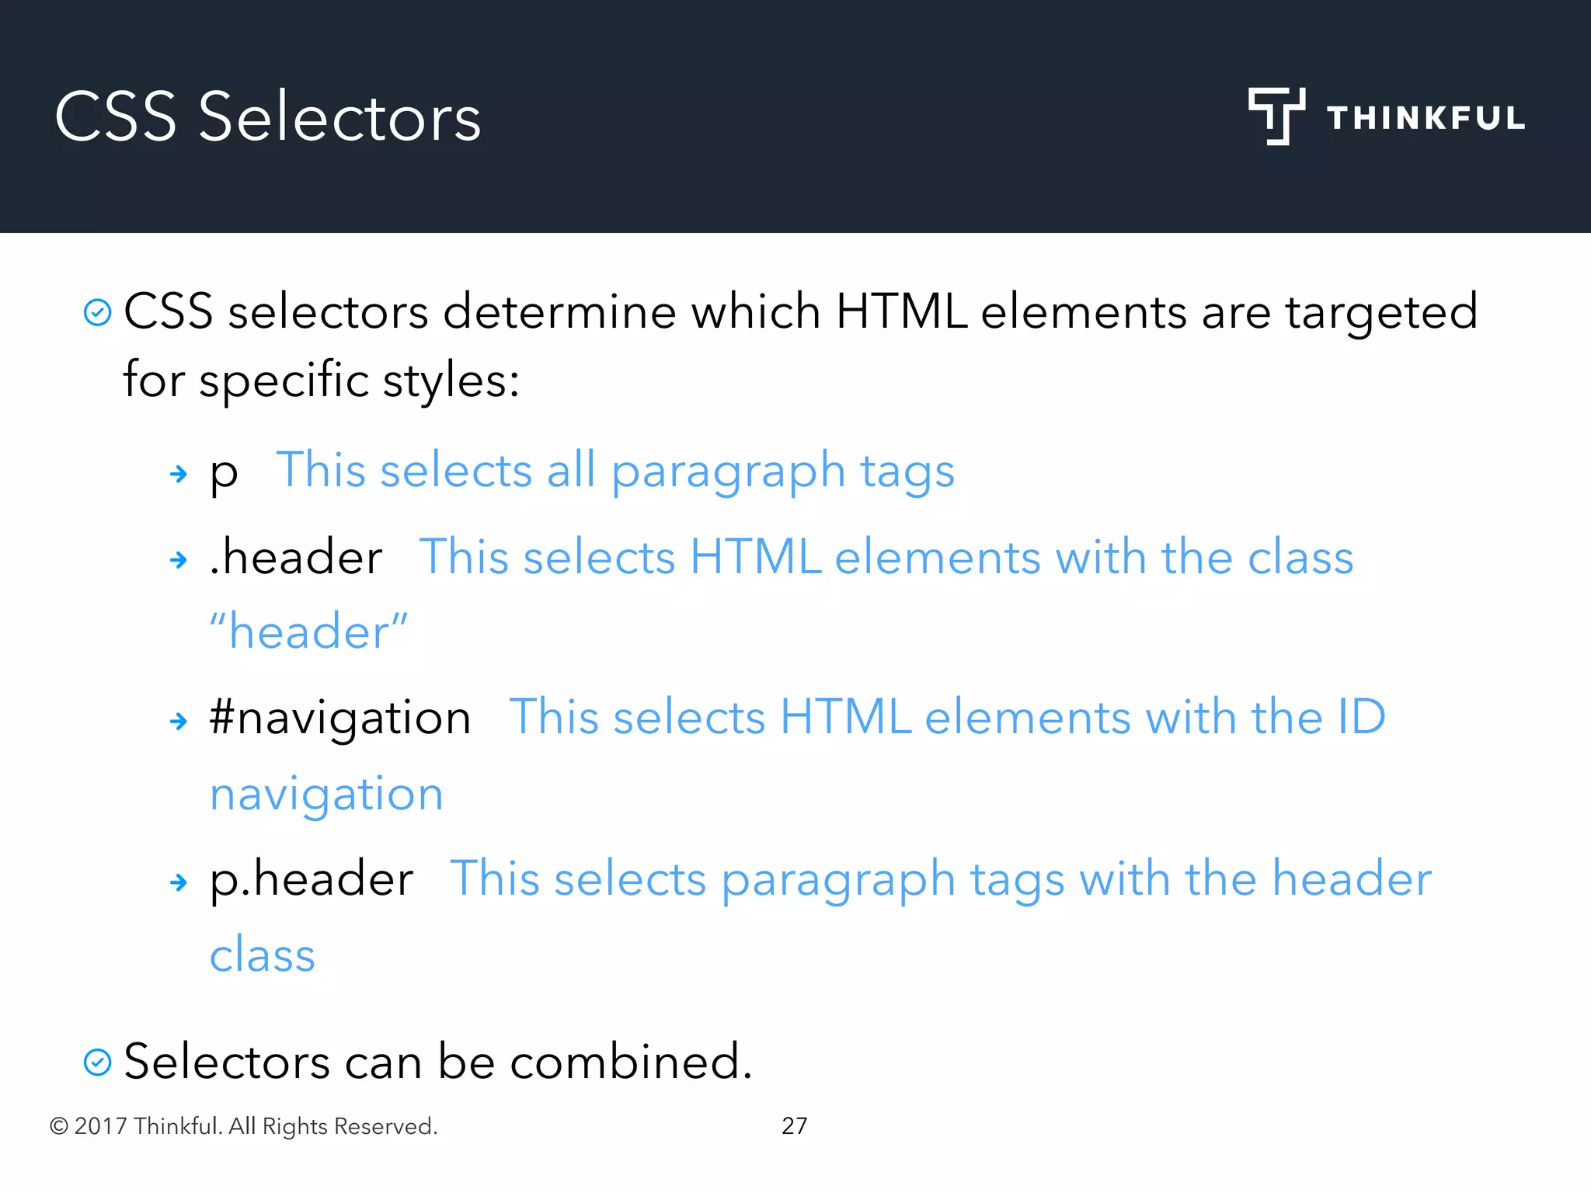This screenshot has height=1193, width=1591.
Task: Click the THINKFUL wordmark text
Action: point(1426,118)
